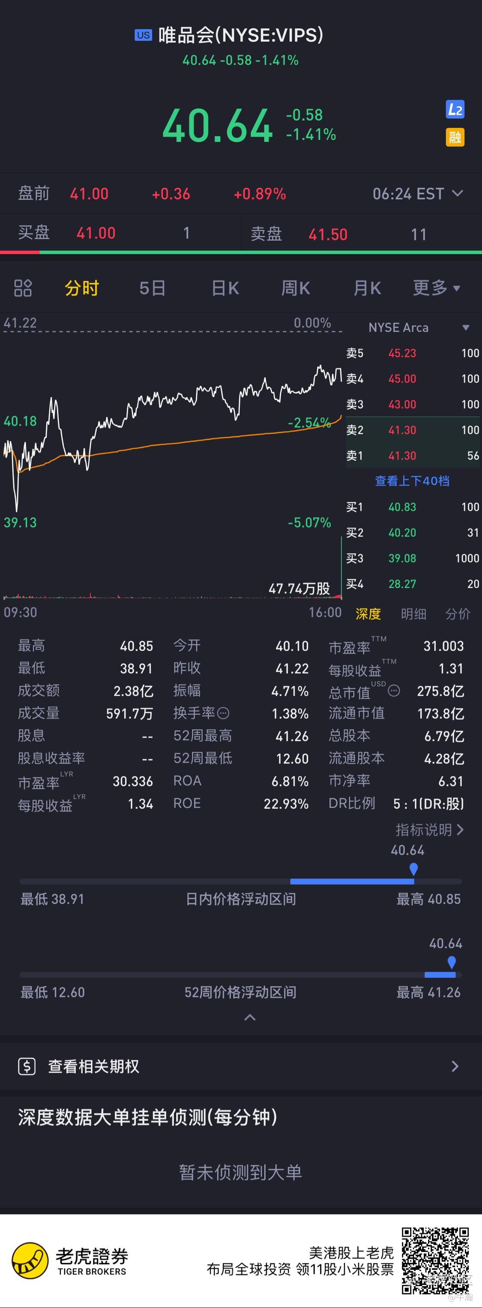Tap the intraday range marker at 40.64
The image size is (482, 1308).
[413, 869]
